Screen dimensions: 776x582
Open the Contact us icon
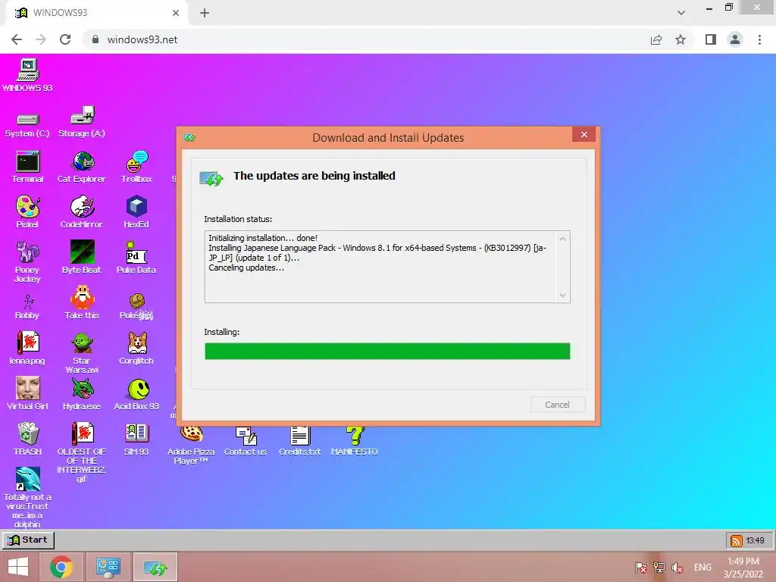(x=246, y=442)
